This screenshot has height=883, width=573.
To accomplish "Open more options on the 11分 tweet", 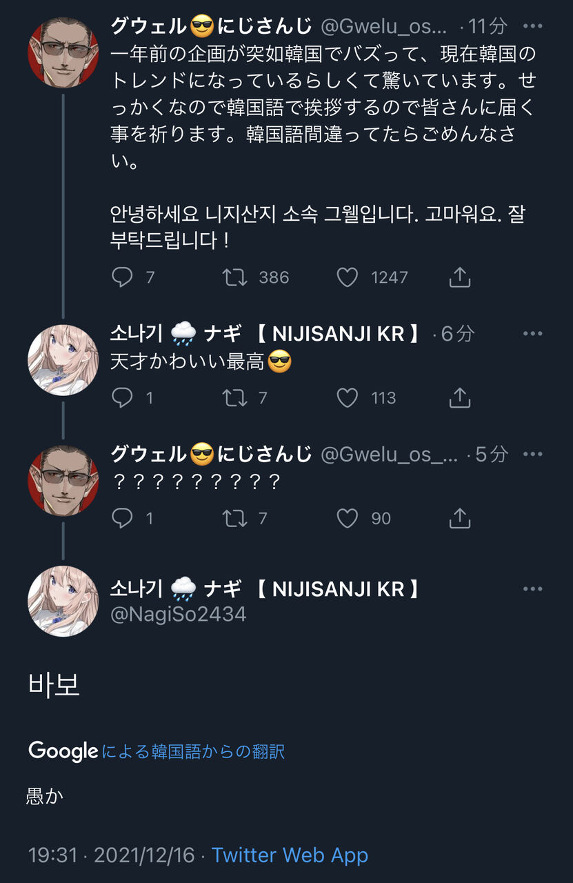I will pos(532,26).
